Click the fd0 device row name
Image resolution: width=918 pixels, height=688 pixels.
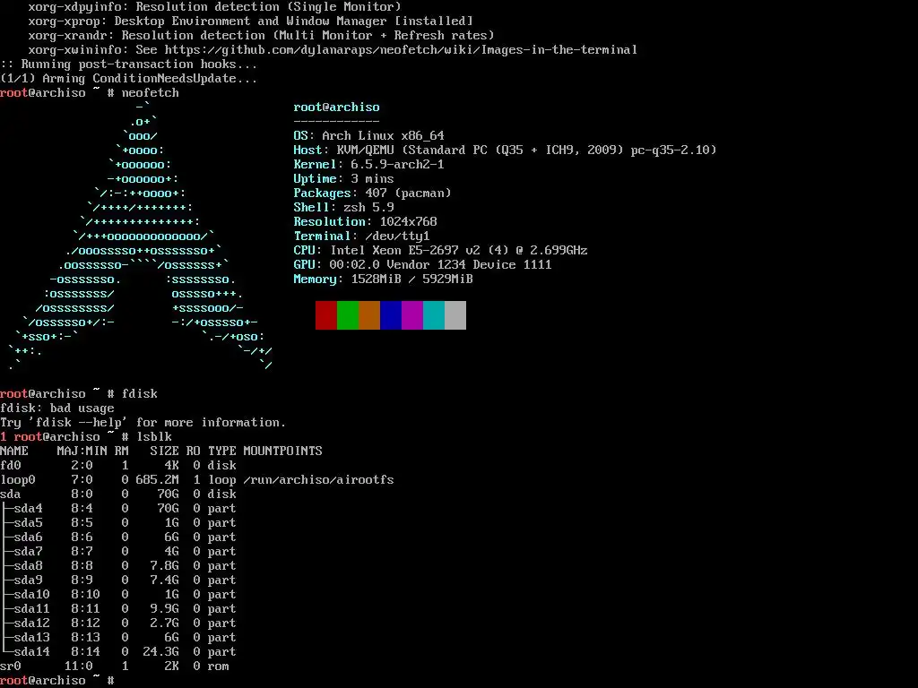(11, 465)
